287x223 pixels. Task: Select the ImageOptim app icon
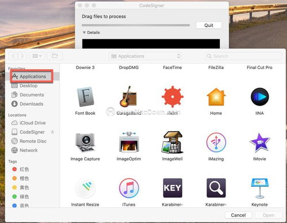[x=129, y=142]
